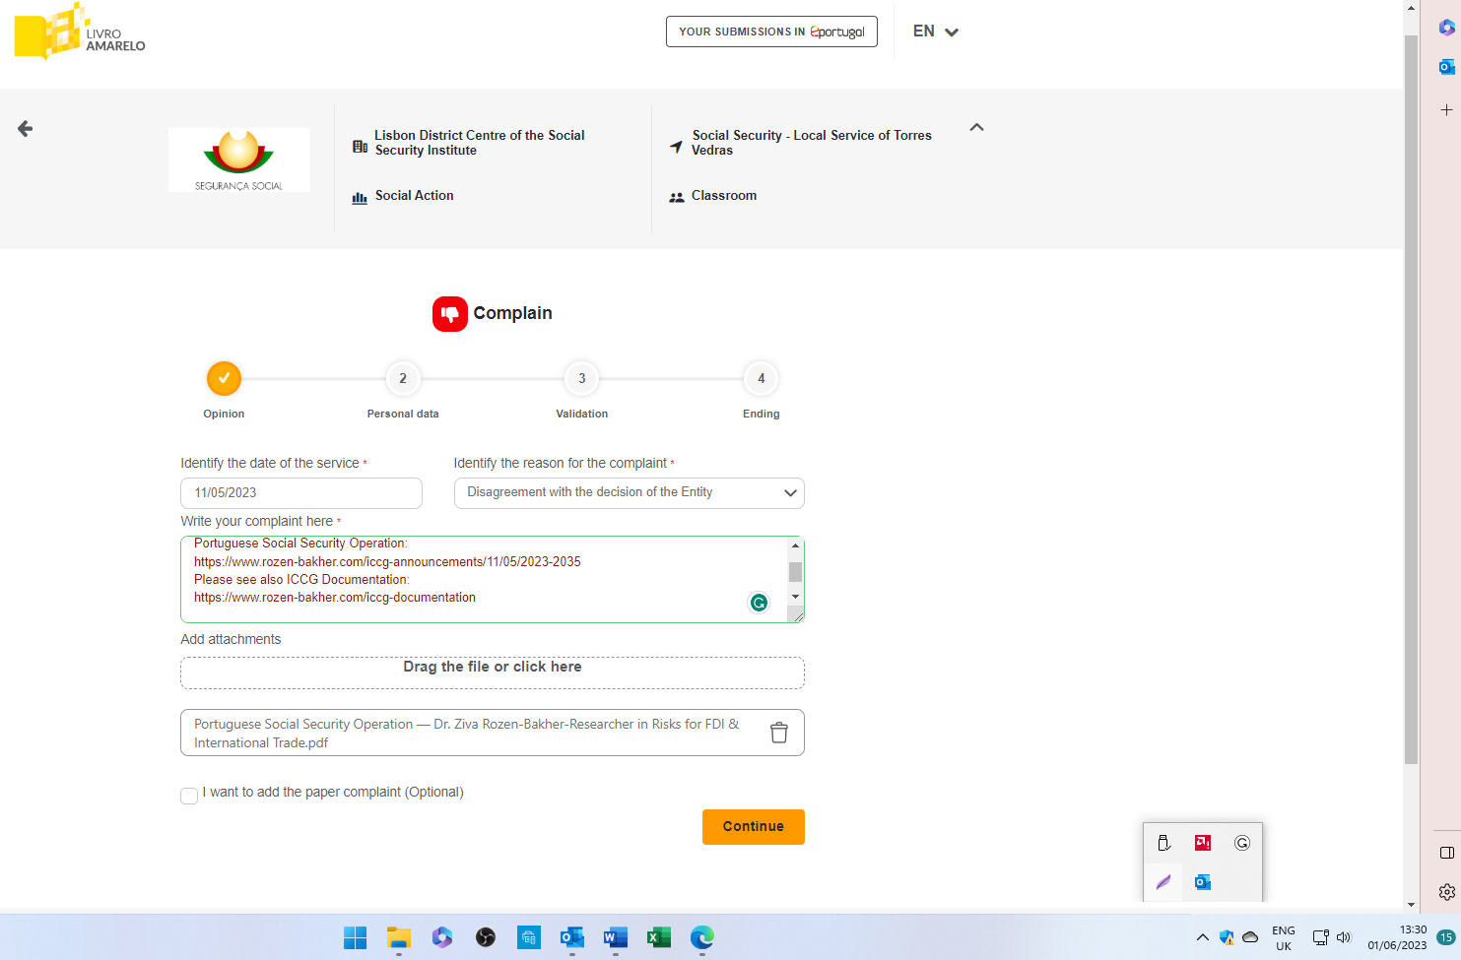Viewport: 1461px width, 960px height.
Task: Collapse the hidden tray icons arrow
Action: click(1203, 937)
